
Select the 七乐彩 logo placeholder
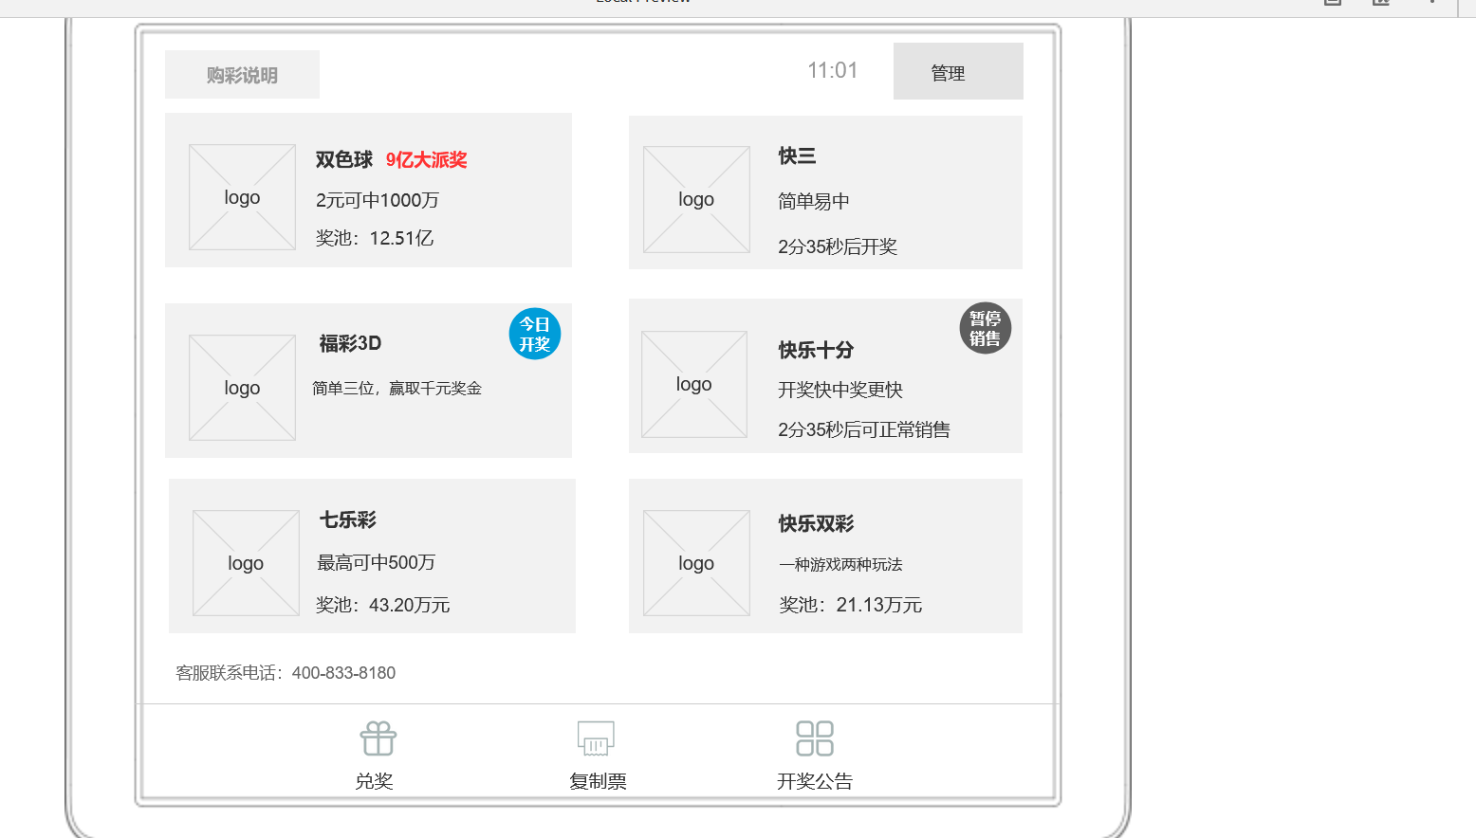pyautogui.click(x=246, y=563)
